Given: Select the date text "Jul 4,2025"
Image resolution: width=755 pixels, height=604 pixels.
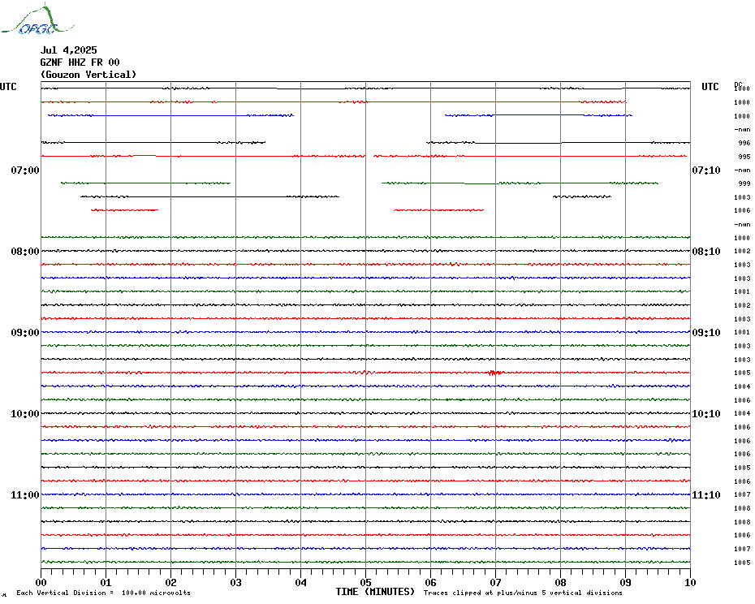Looking at the screenshot, I should click(x=68, y=50).
